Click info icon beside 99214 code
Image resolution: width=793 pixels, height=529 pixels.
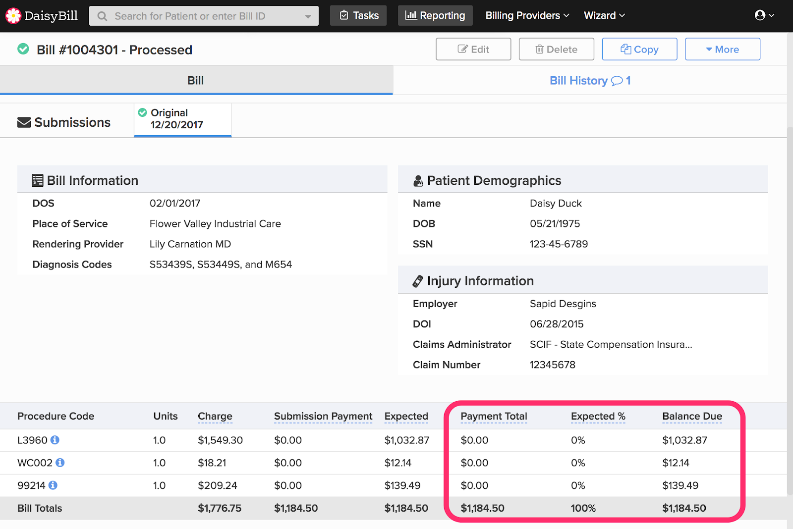click(x=53, y=485)
